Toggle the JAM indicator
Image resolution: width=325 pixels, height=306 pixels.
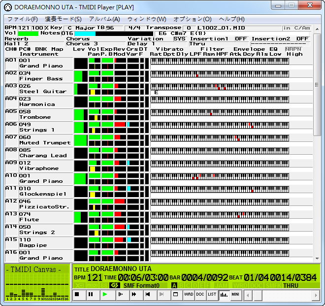tap(222, 285)
